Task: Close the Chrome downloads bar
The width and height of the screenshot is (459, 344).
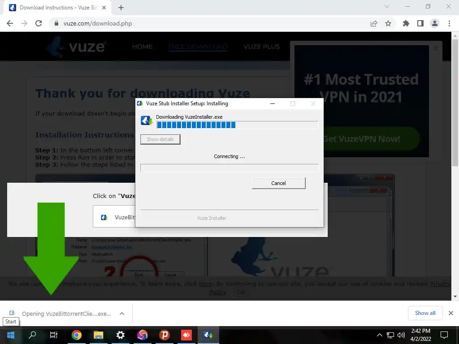Action: [451, 313]
